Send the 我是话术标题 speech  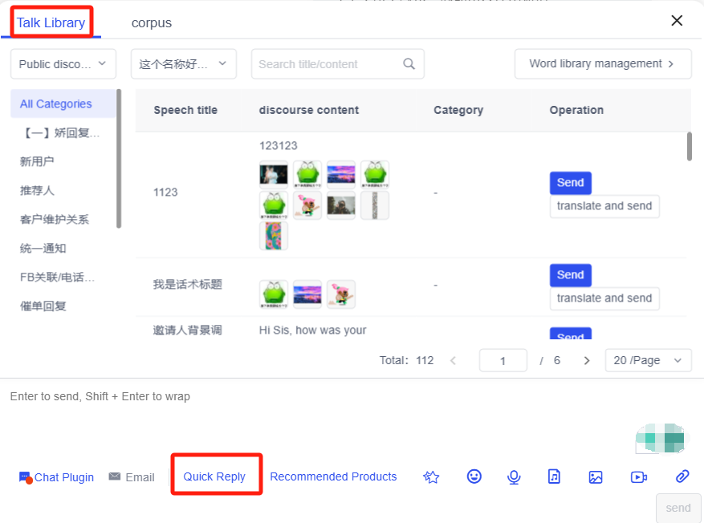(x=570, y=275)
